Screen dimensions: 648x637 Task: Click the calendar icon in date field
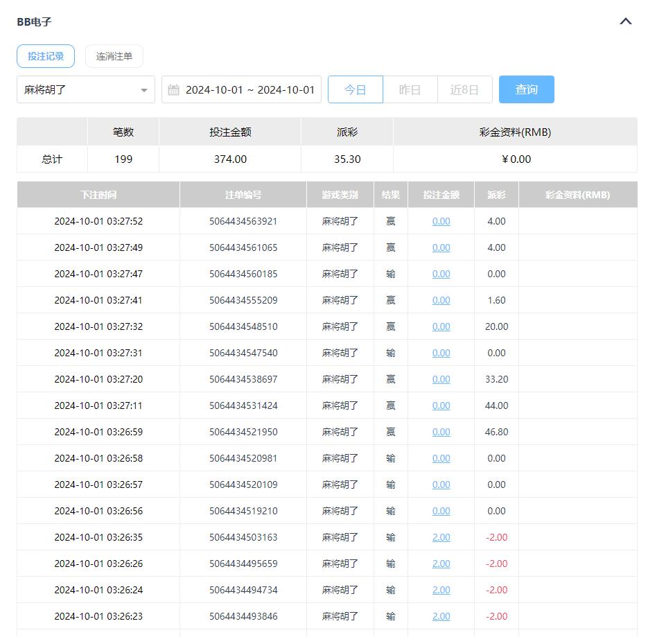click(x=174, y=90)
